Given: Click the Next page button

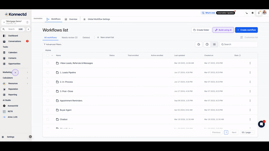Looking at the screenshot, I should click(x=234, y=133).
